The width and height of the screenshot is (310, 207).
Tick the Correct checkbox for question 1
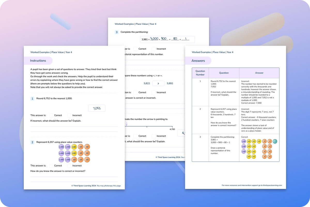(x=51, y=115)
